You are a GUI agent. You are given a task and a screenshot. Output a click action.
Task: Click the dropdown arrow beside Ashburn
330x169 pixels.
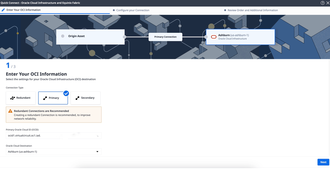[97, 152]
